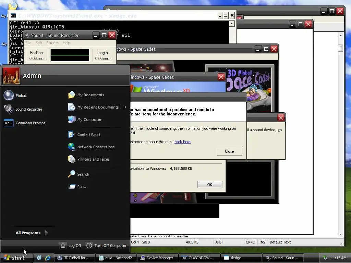
Task: Open Control Panel
Action: coord(84,134)
